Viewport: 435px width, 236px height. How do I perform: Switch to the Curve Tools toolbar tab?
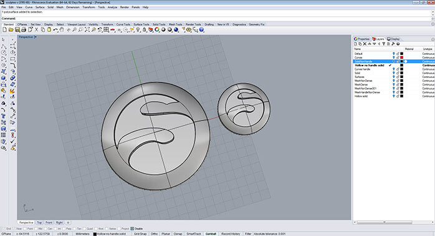pyautogui.click(x=123, y=24)
